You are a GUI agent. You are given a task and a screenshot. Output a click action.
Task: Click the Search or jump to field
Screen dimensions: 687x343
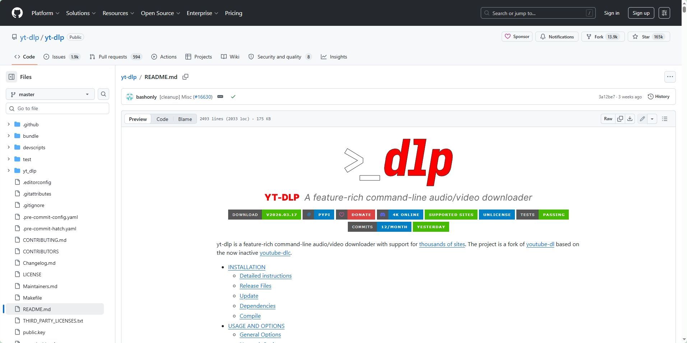[x=538, y=13]
